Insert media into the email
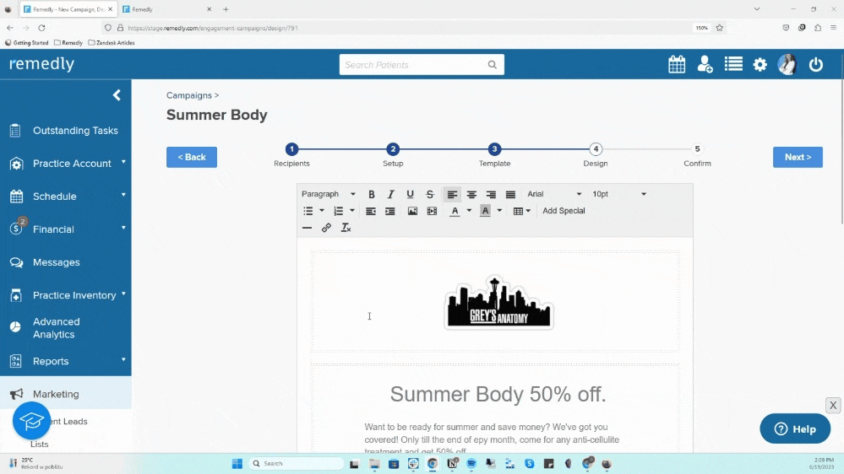Image resolution: width=844 pixels, height=474 pixels. point(432,211)
